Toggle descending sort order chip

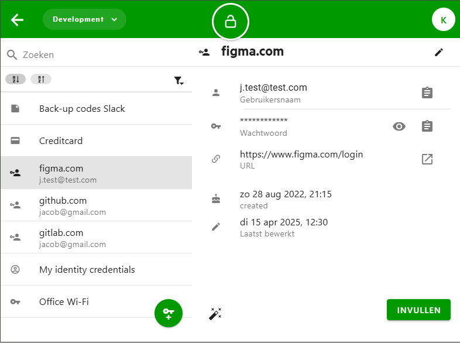click(x=41, y=79)
